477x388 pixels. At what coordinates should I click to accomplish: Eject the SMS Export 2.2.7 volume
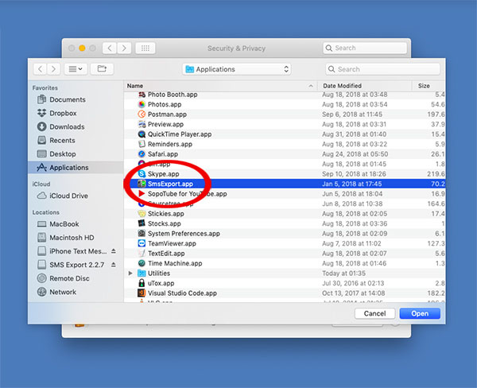114,265
